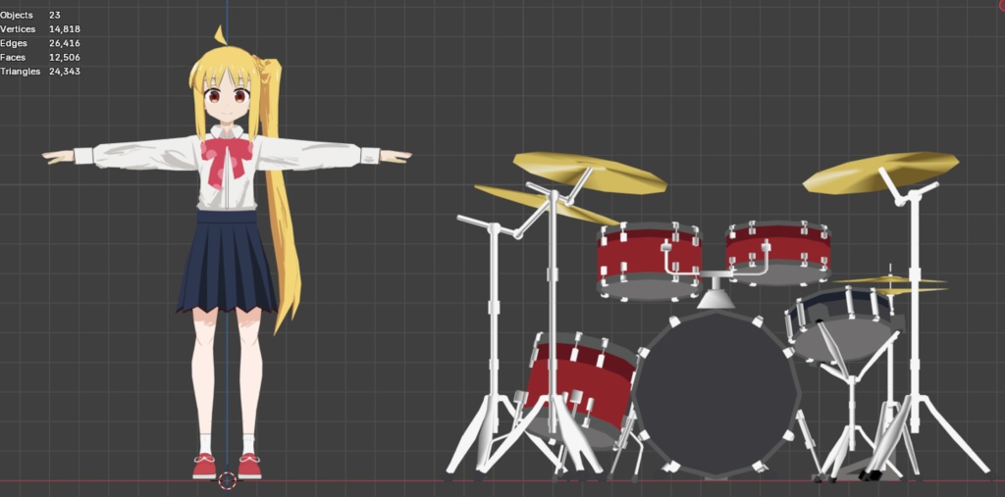Image resolution: width=1005 pixels, height=497 pixels.
Task: Select the small hi-hat cymbals
Action: coord(889,285)
